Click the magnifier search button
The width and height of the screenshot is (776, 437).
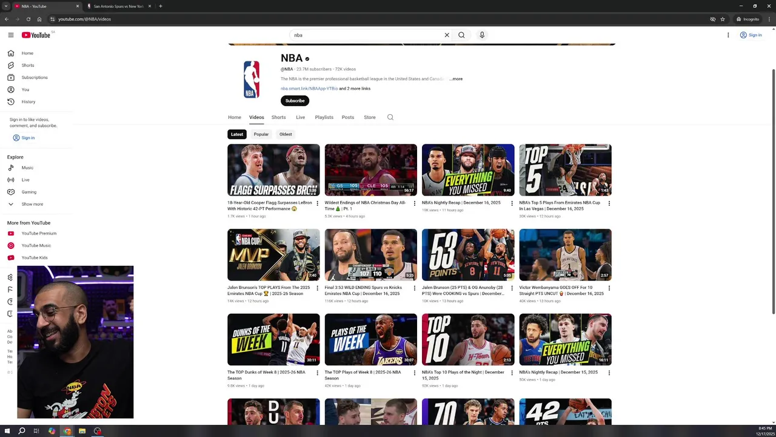[x=461, y=35]
